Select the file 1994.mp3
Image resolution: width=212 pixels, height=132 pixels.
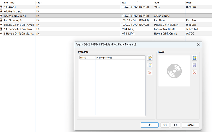coord(10,7)
